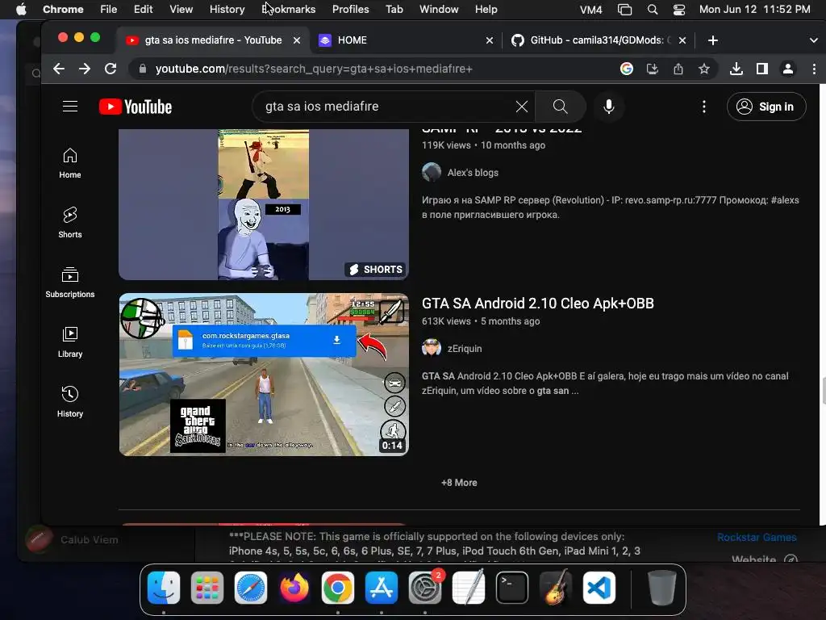Image resolution: width=826 pixels, height=620 pixels.
Task: Go forward with Chrome forward arrow
Action: (84, 69)
